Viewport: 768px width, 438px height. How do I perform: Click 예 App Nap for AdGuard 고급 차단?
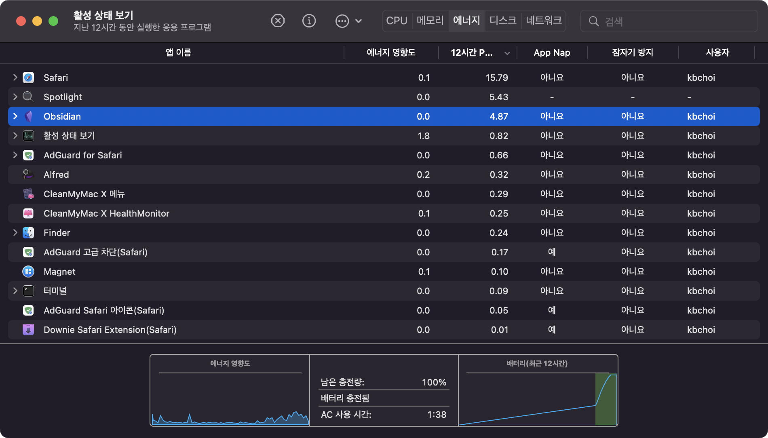[552, 252]
